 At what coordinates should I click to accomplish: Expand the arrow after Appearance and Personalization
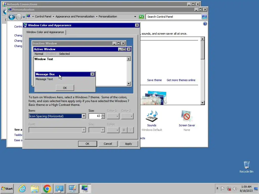coord(97,16)
